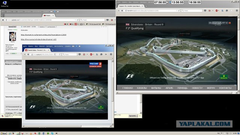Open hamburger menu in the Россия 2 browser

(x=111, y=54)
